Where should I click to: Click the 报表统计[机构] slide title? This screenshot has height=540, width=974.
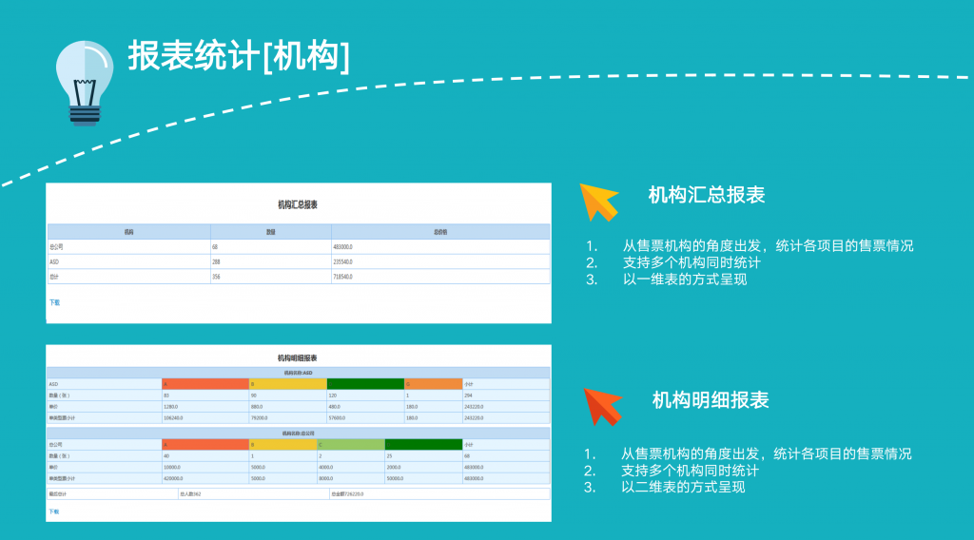pyautogui.click(x=239, y=57)
